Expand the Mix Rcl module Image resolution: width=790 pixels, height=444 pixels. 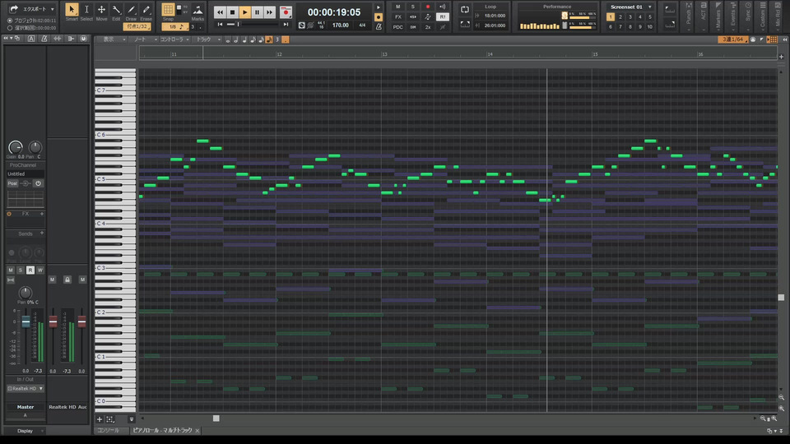click(778, 16)
